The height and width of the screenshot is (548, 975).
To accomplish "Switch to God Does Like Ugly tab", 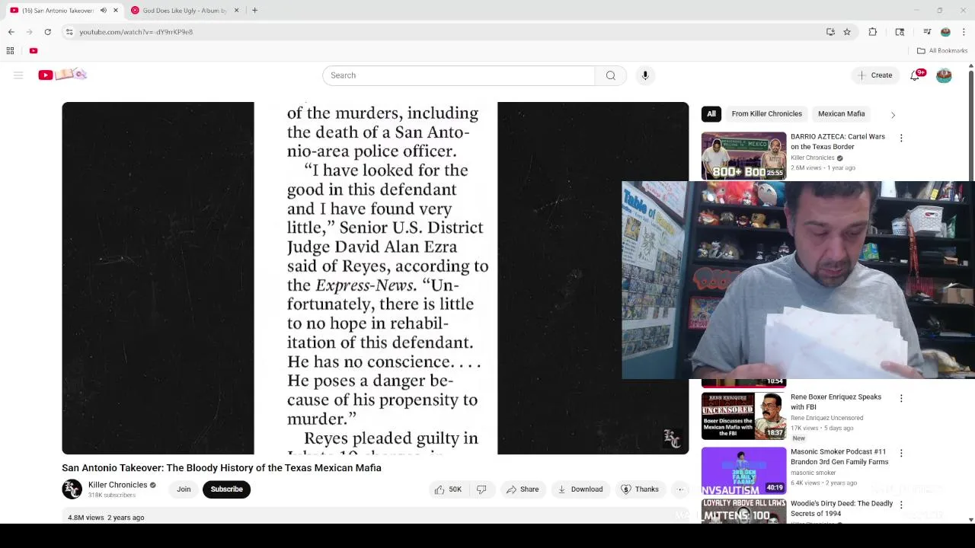I will [184, 11].
